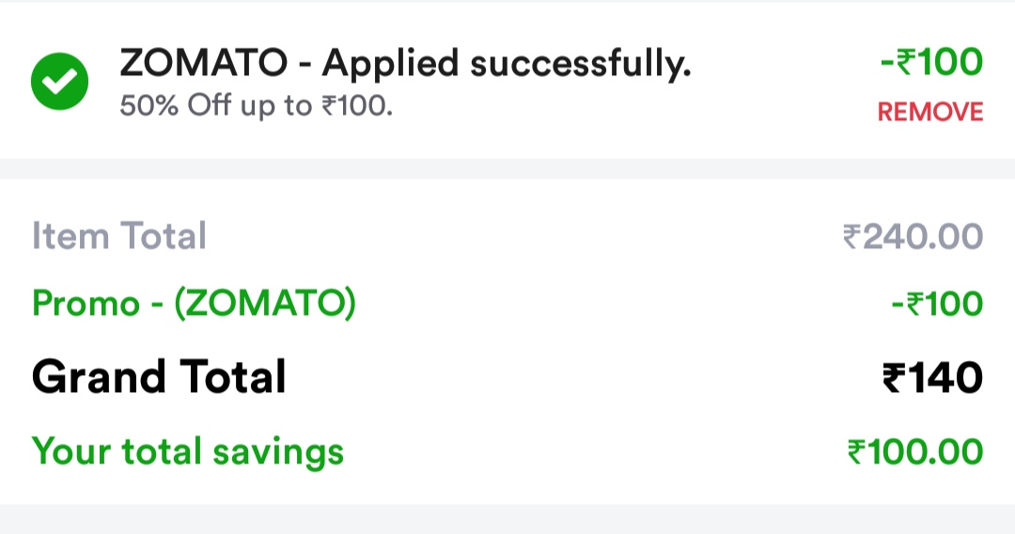Tap the gray area beneath the bill summary
The image size is (1015, 534).
click(507, 519)
